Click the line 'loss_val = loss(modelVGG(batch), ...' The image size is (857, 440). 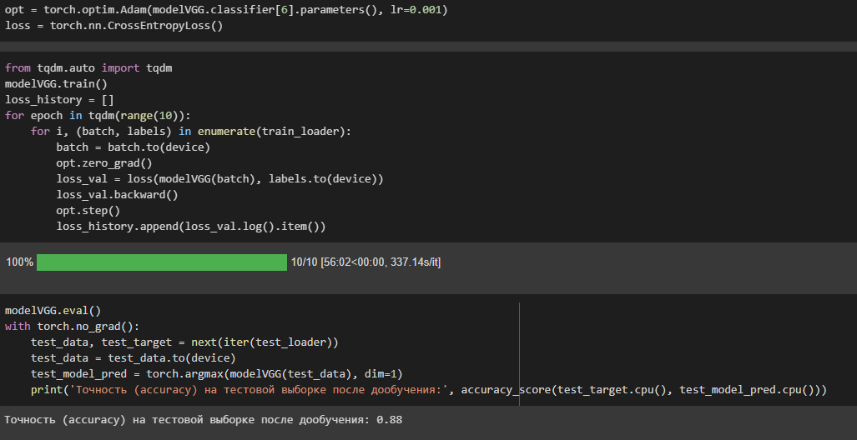(219, 179)
